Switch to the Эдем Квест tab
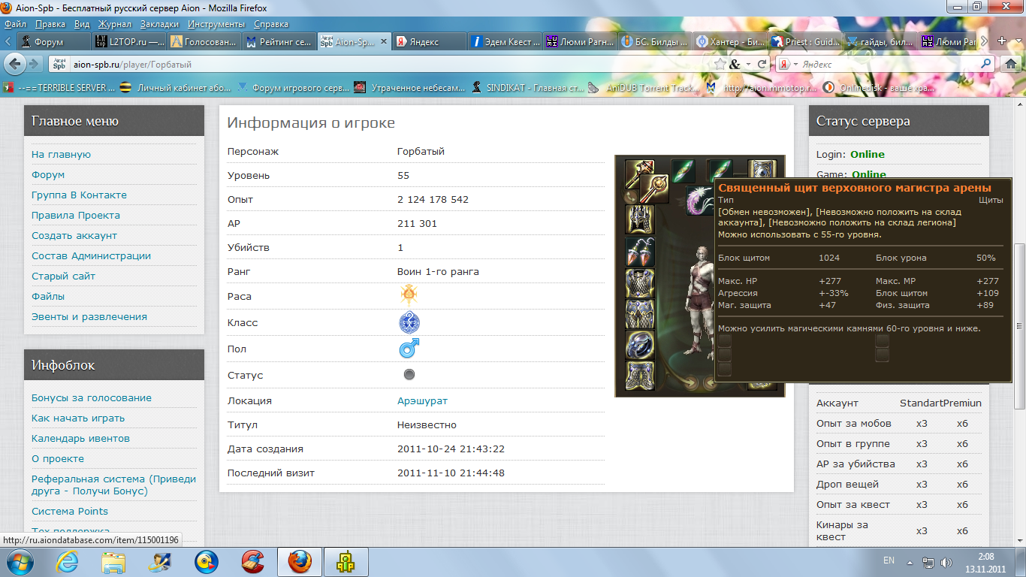The height and width of the screenshot is (577, 1026). (x=504, y=42)
